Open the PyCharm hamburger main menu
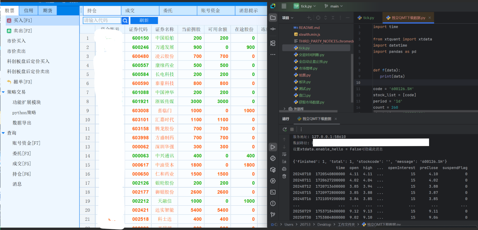Viewport: 478px width, 230px height. (x=284, y=6)
